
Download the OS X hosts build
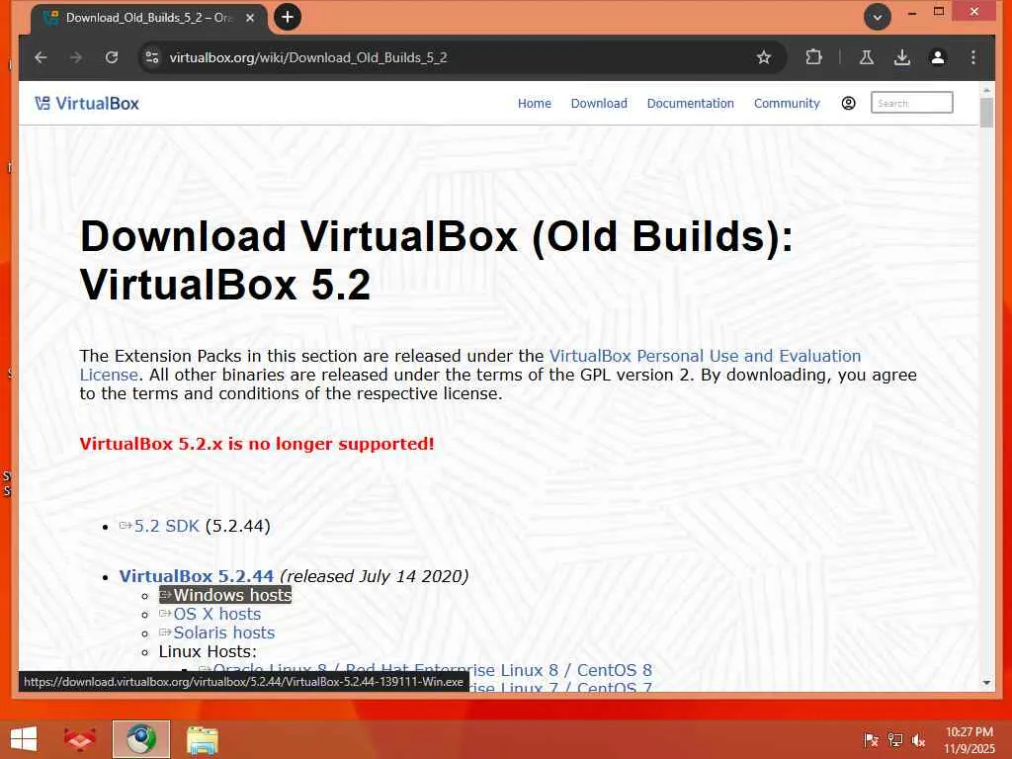pyautogui.click(x=216, y=614)
